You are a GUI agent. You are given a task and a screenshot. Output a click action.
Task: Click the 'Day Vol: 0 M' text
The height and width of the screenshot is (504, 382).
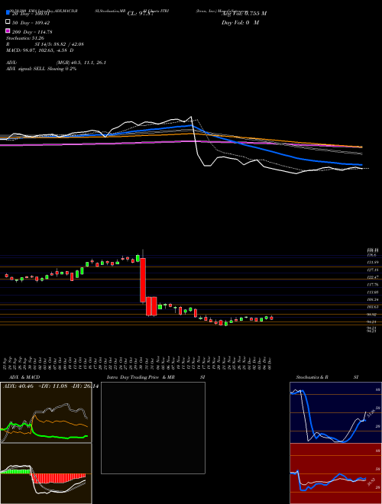pyautogui.click(x=240, y=23)
